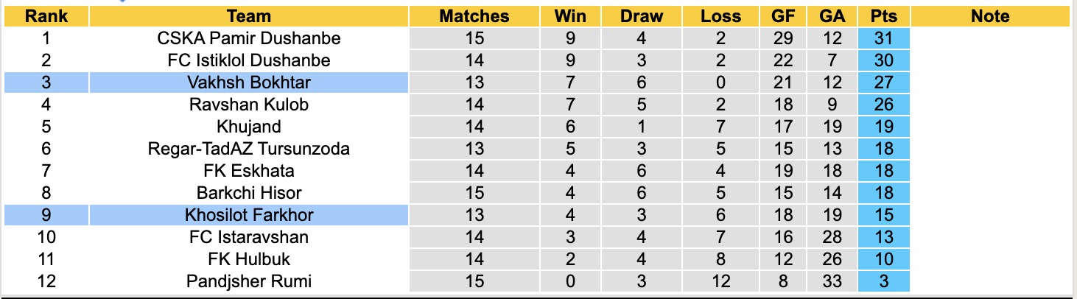Click the 31 points cell for CSKA Pamir

[x=883, y=38]
